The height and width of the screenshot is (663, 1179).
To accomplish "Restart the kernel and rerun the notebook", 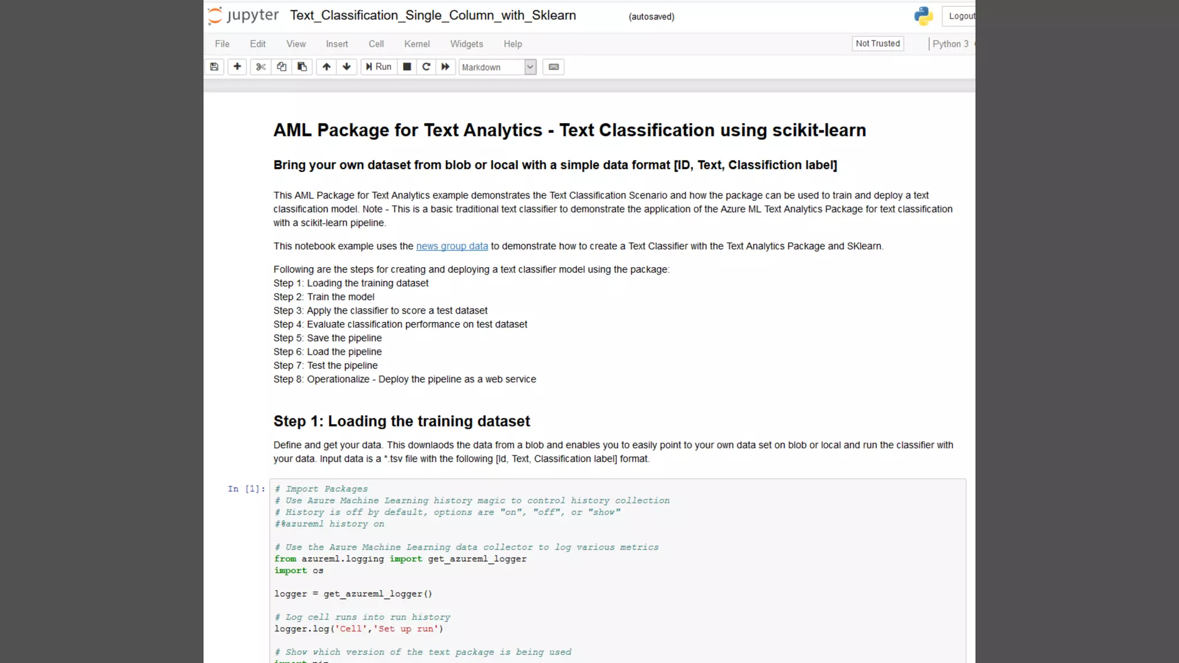I will [x=446, y=67].
